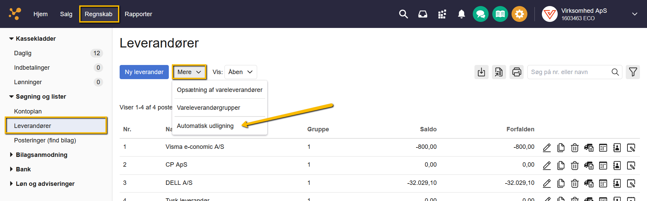Select Automatisk udligning from the menu
Image resolution: width=647 pixels, height=201 pixels.
(205, 126)
